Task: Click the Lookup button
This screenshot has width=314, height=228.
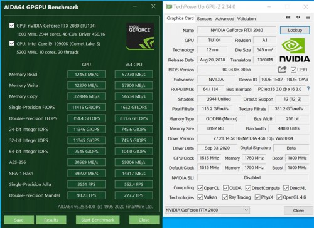Action: click(295, 30)
